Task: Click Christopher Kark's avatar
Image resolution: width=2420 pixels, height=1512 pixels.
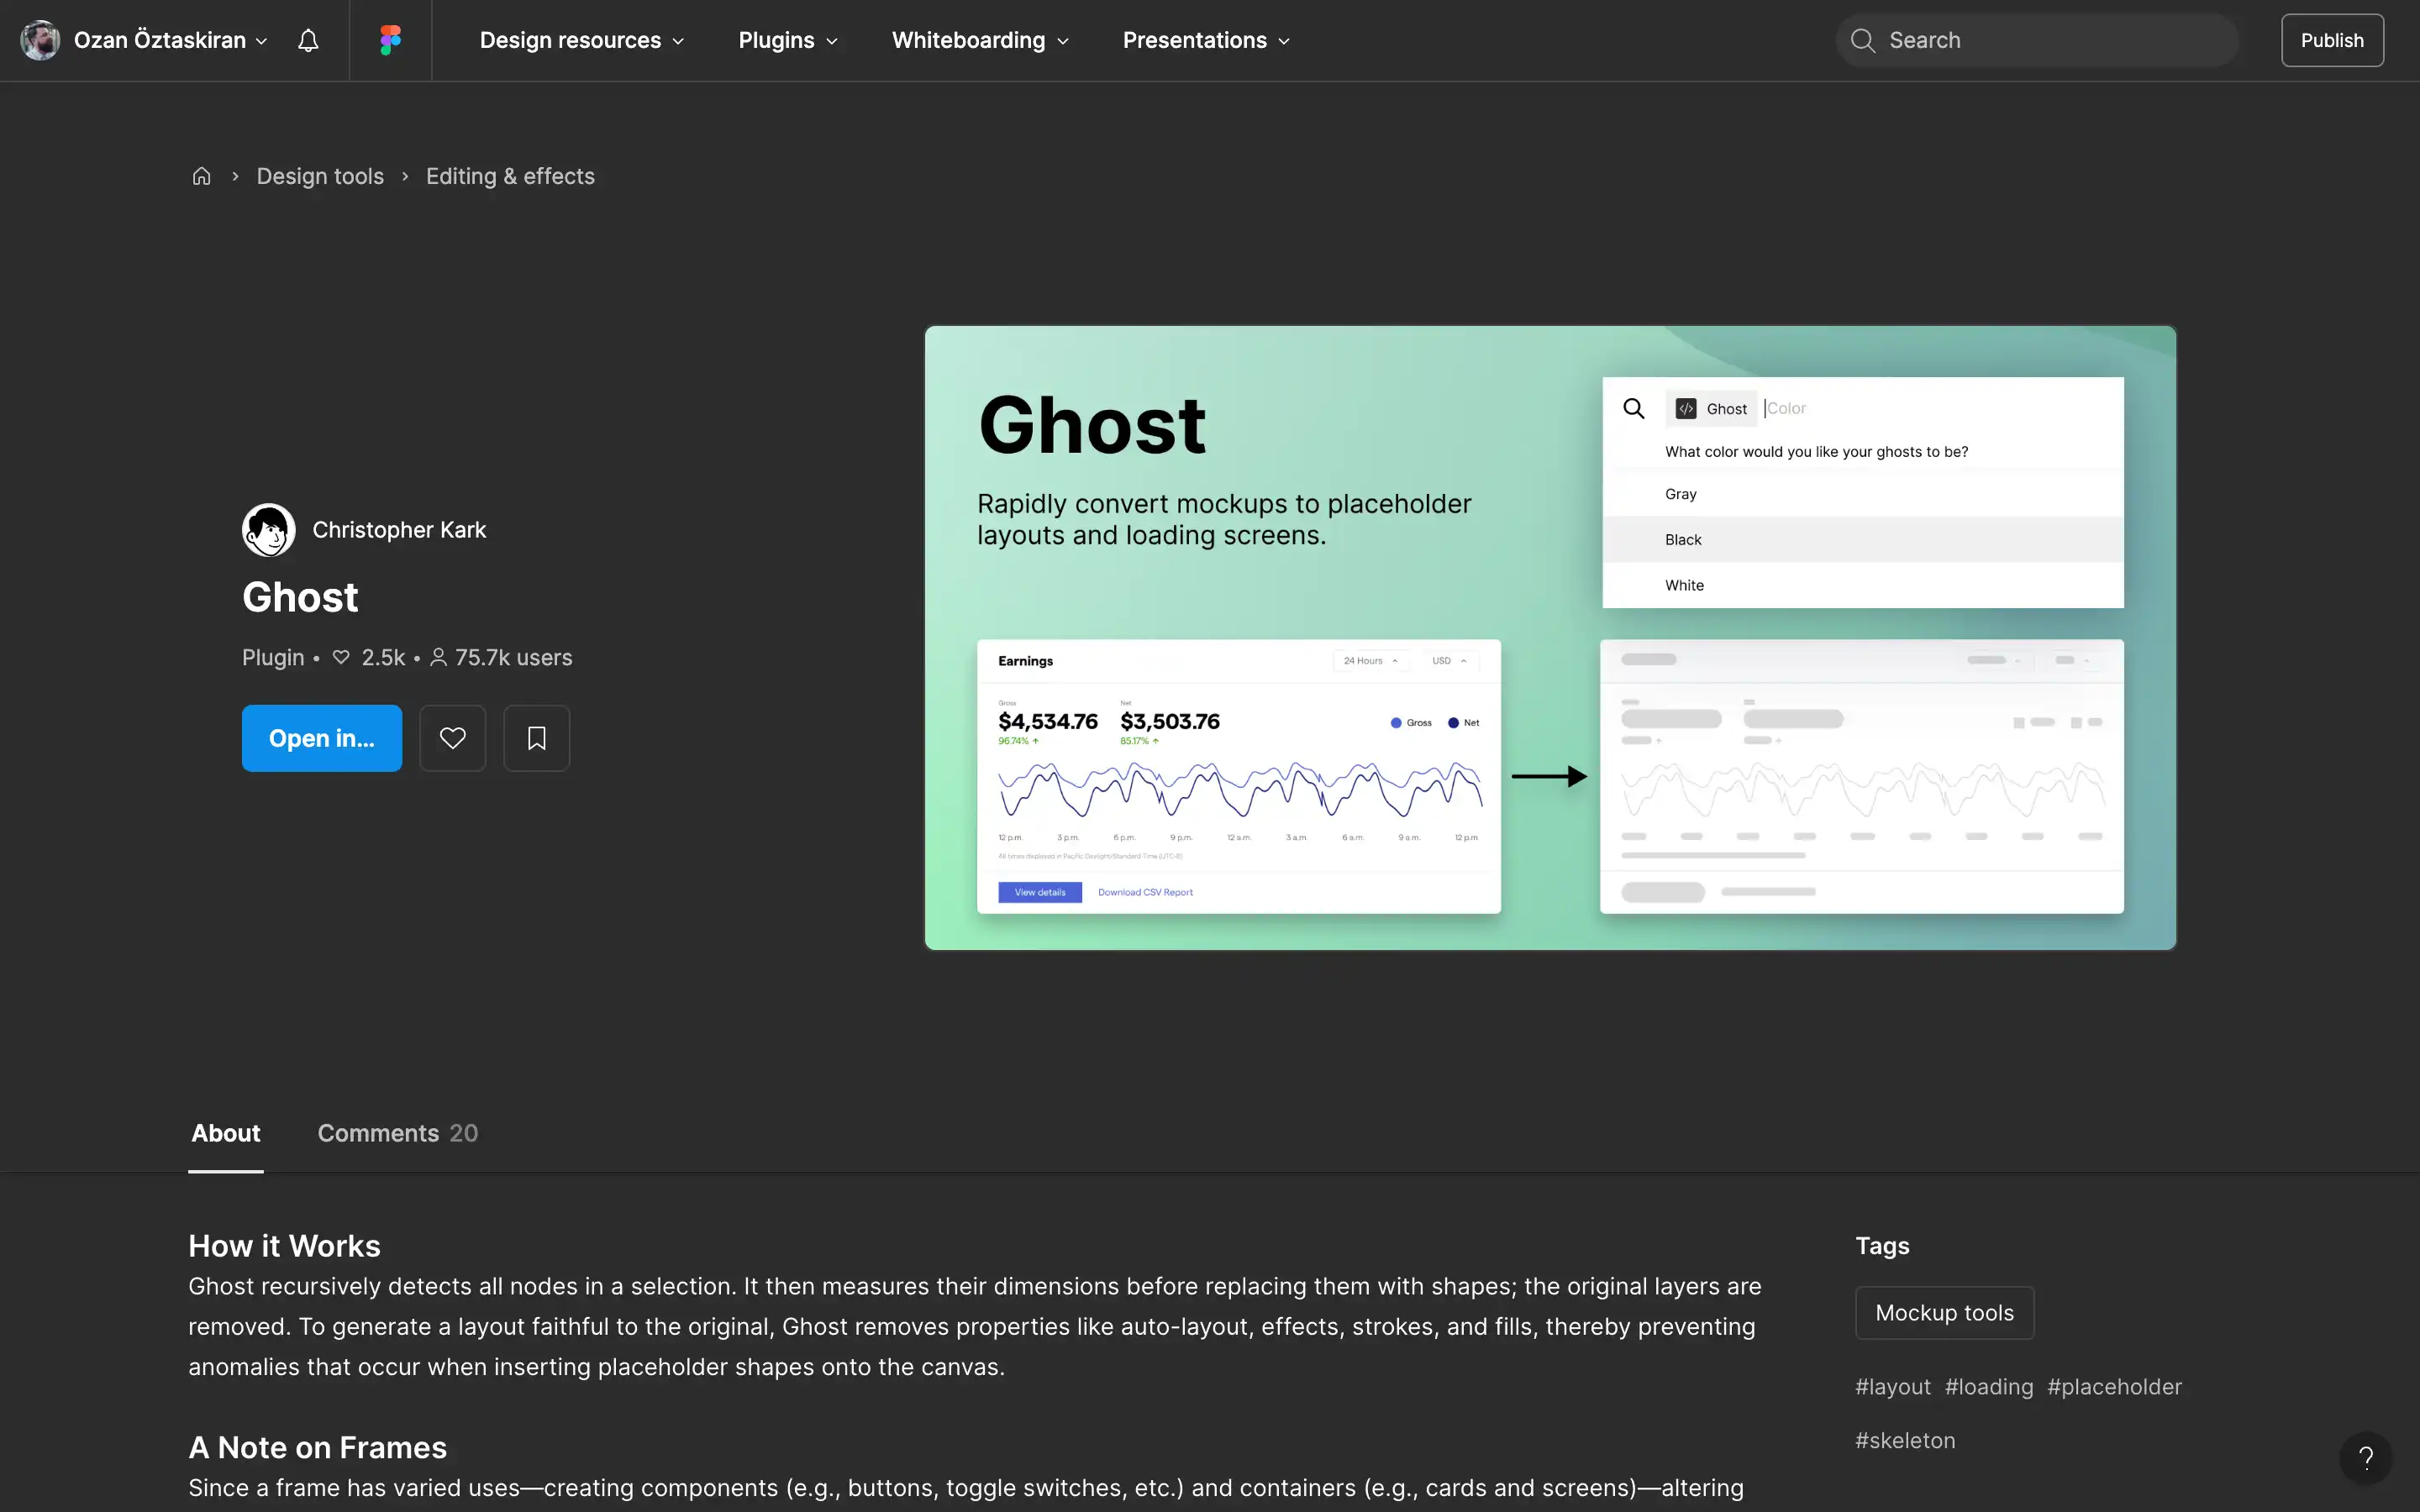Action: point(268,530)
